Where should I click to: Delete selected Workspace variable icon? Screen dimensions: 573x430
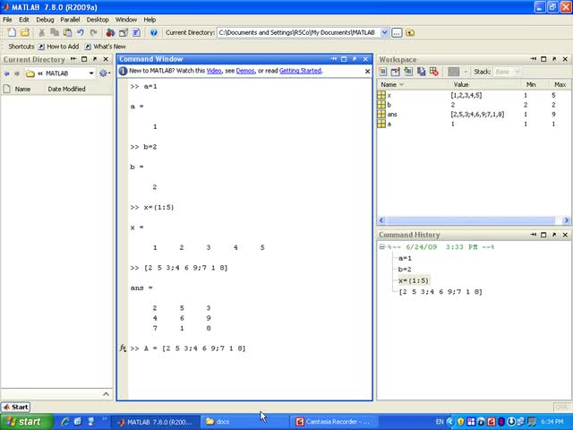[x=433, y=72]
